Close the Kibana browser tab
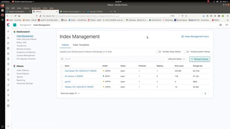This screenshot has height=129, width=230. pos(57,11)
